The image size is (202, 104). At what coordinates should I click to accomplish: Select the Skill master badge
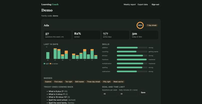click(x=79, y=82)
